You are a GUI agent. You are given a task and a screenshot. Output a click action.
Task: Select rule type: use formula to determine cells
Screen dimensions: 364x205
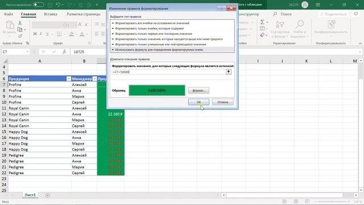[172, 50]
